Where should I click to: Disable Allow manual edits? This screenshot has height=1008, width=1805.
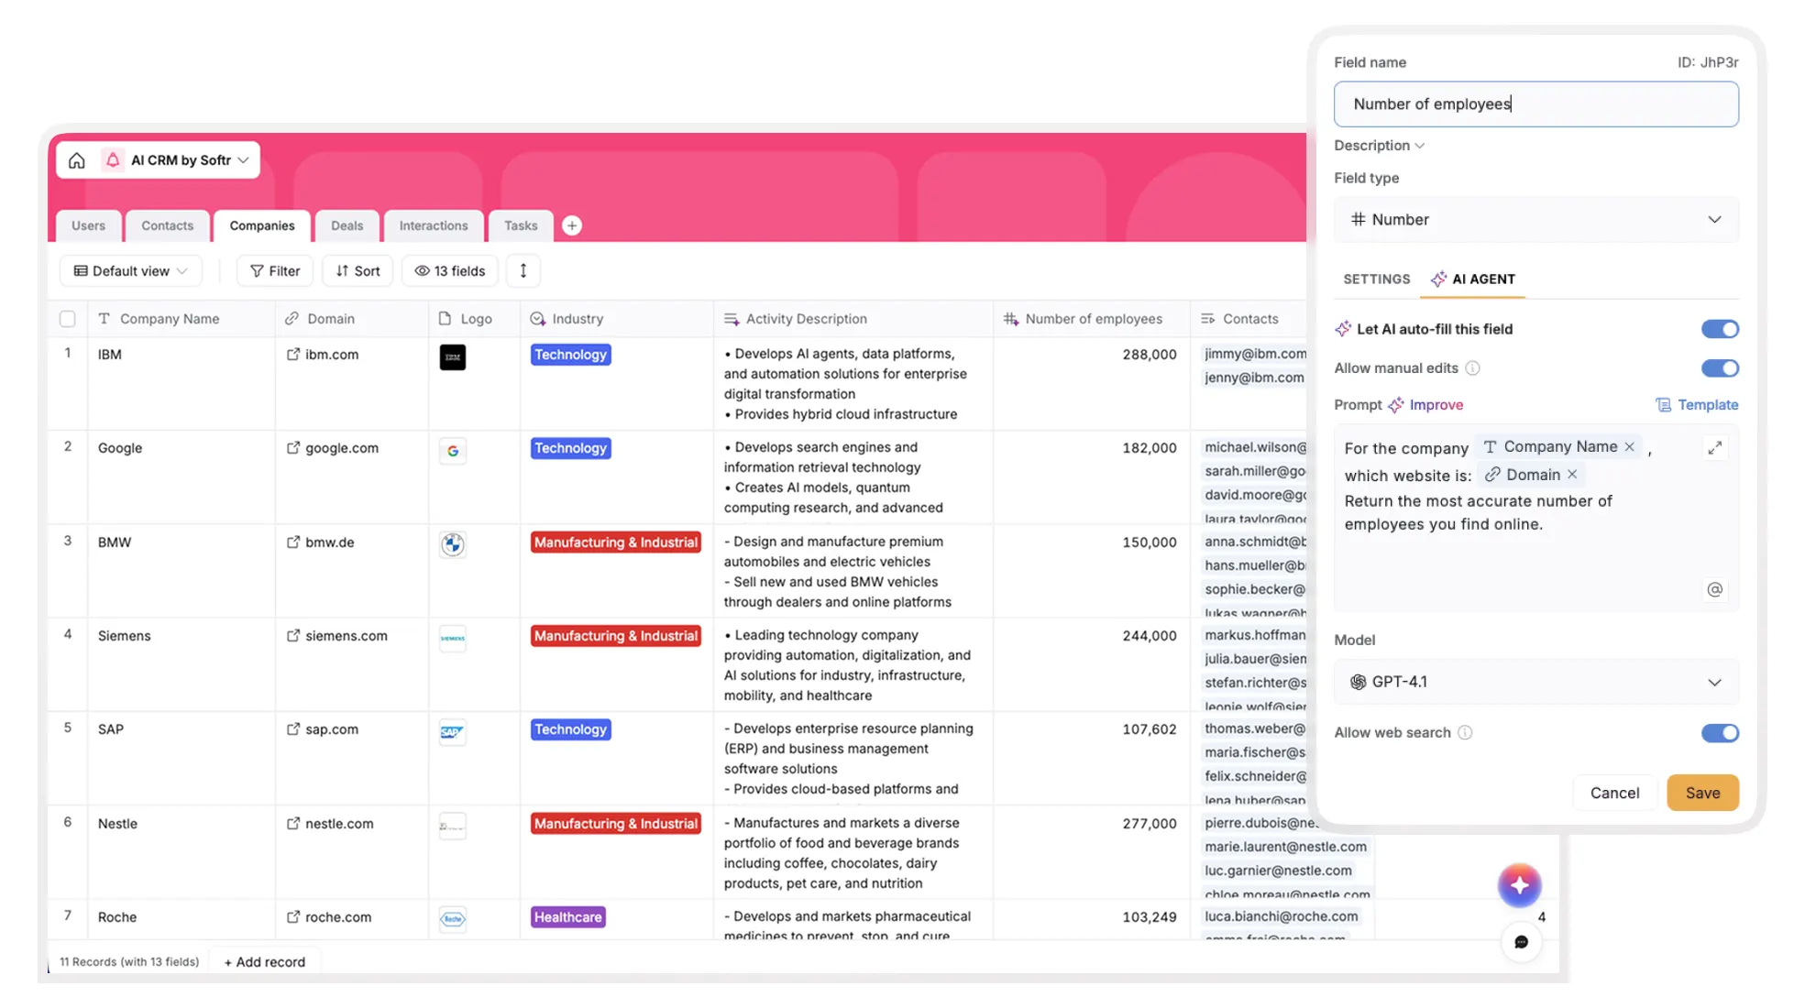(x=1720, y=368)
